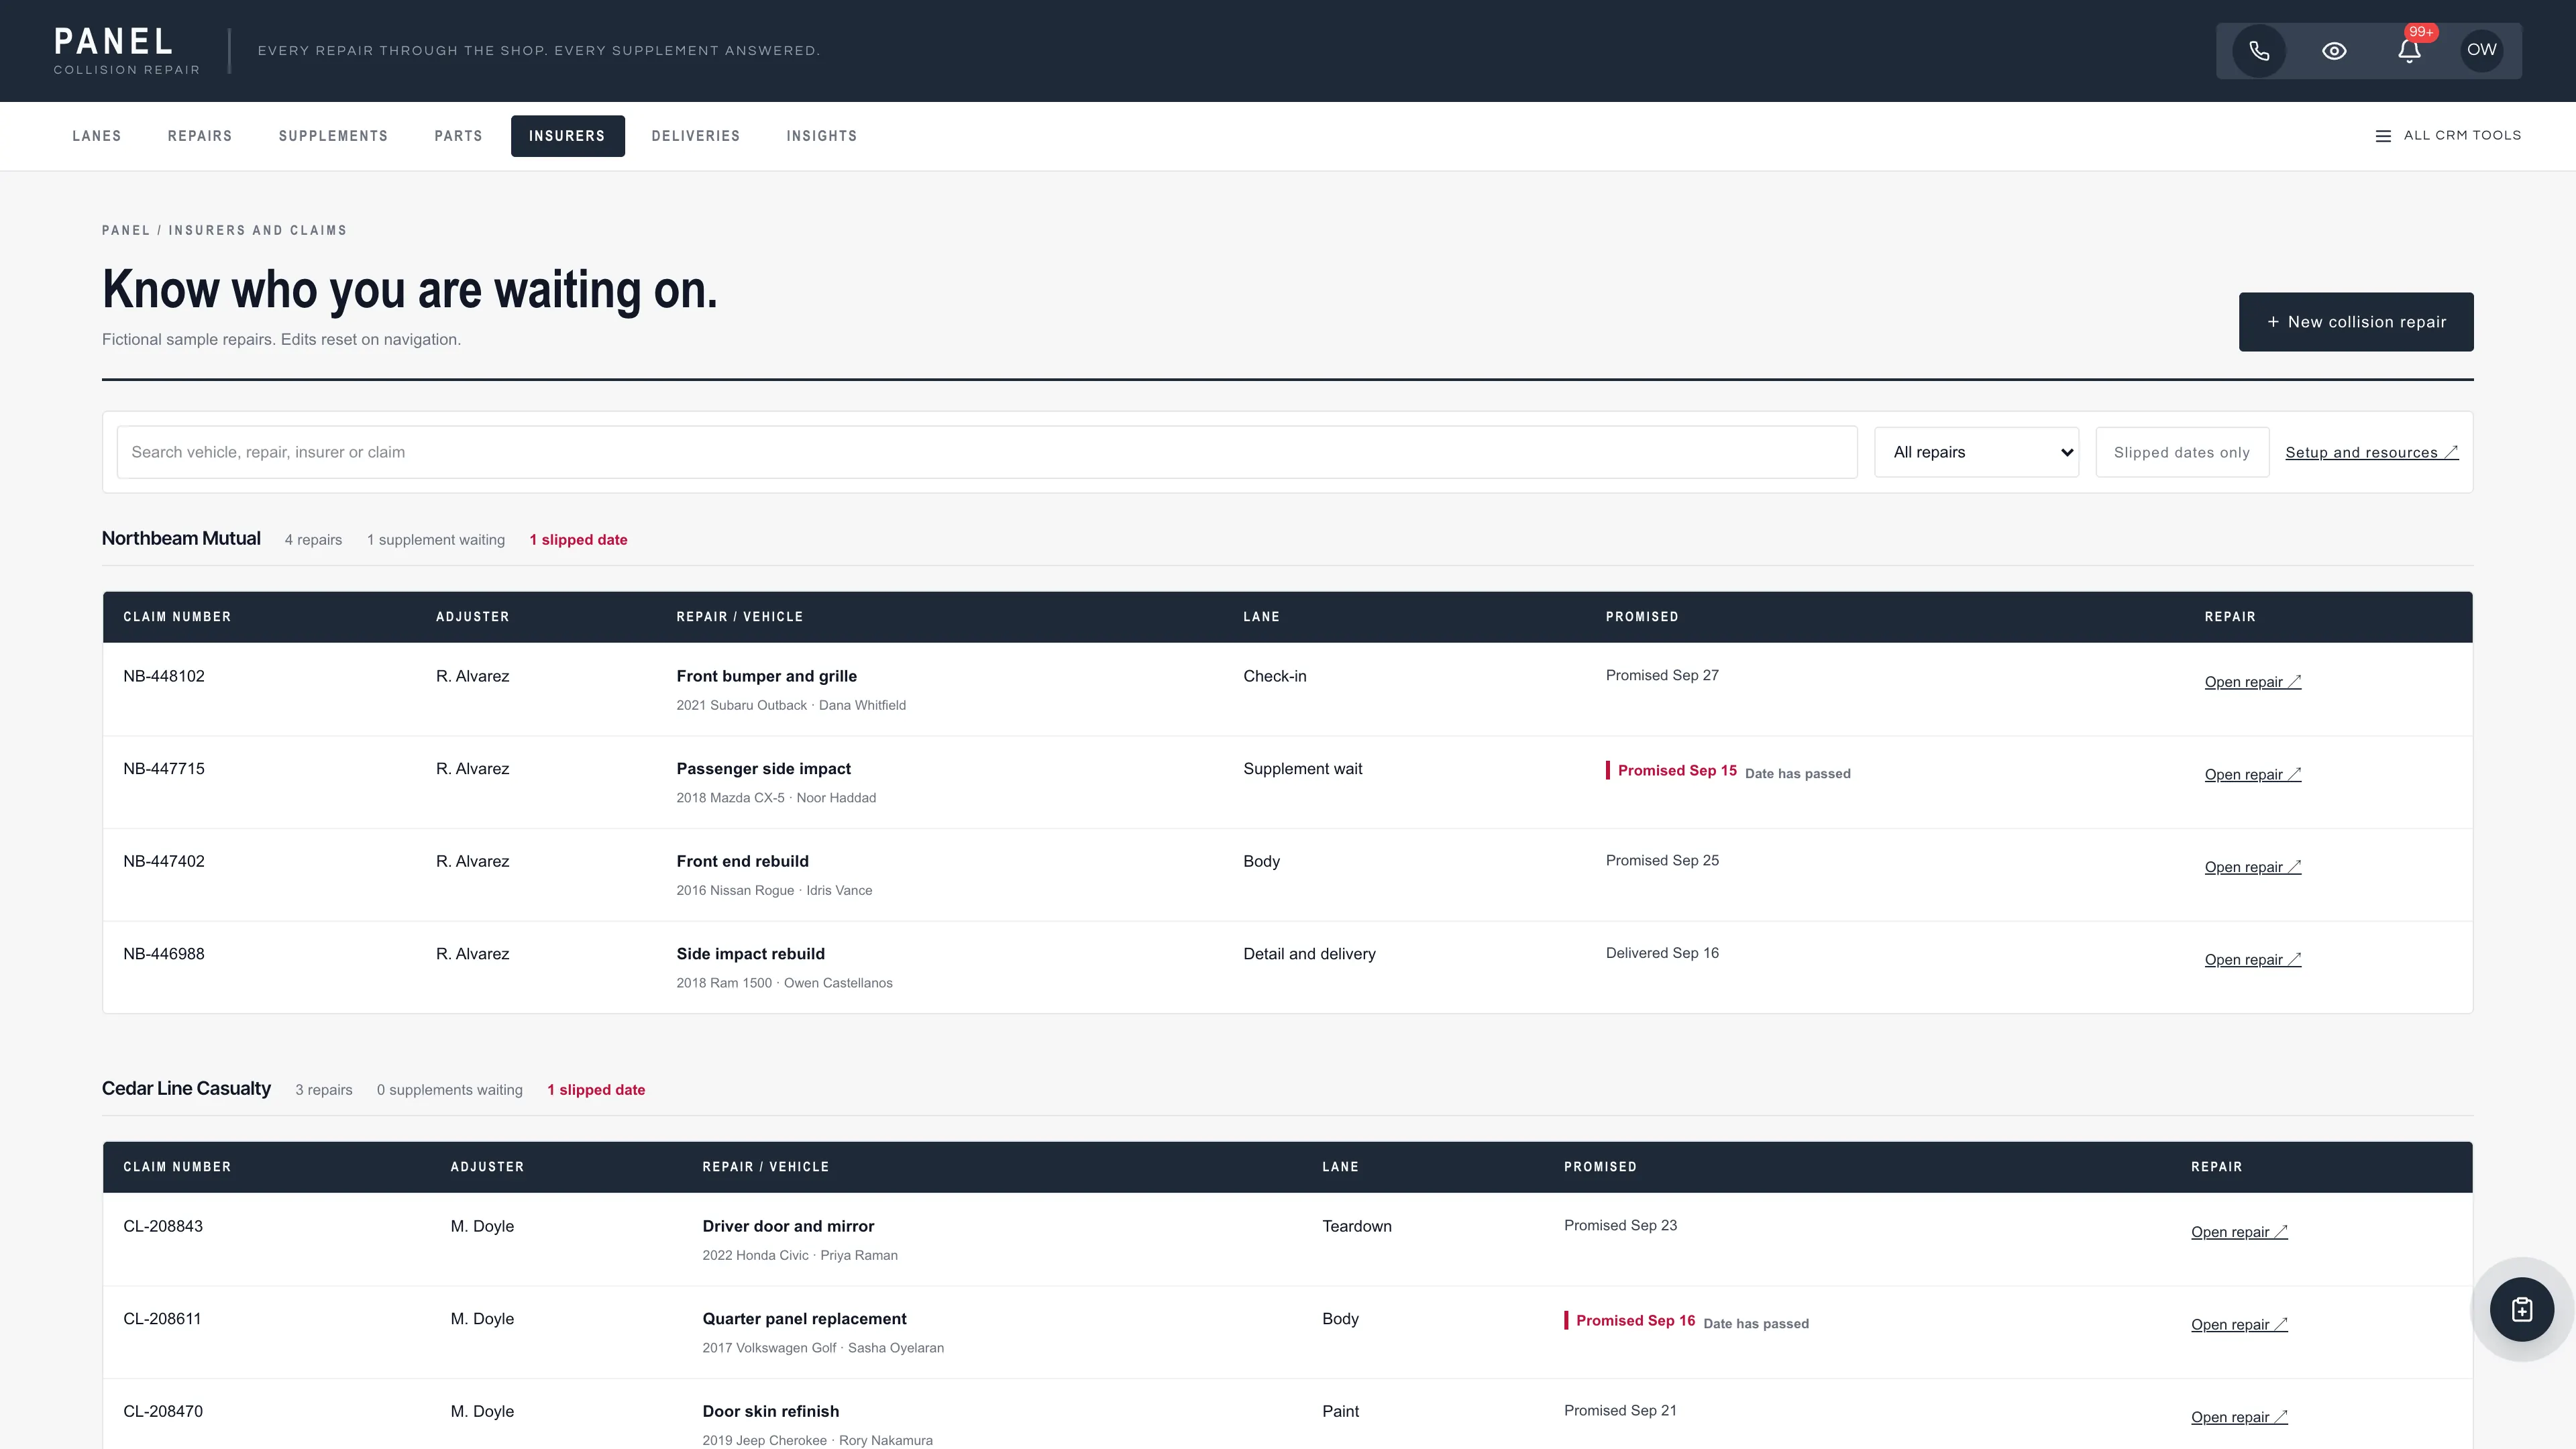Expand the All repairs filter dropdown

[x=1976, y=452]
